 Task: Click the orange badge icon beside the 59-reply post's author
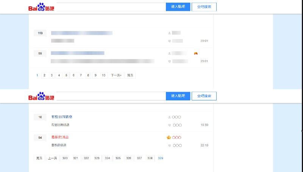coord(196,53)
